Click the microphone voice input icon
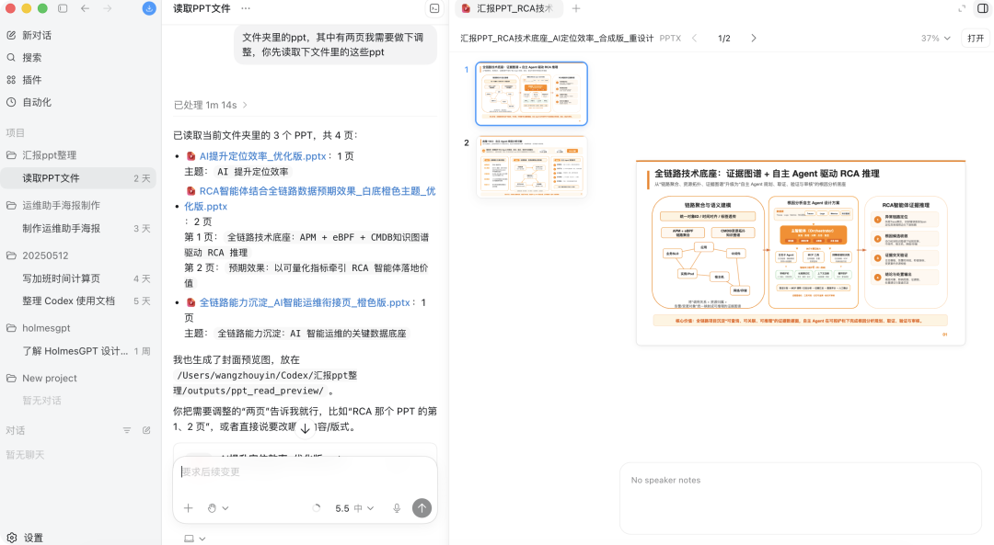The height and width of the screenshot is (545, 994). [397, 507]
